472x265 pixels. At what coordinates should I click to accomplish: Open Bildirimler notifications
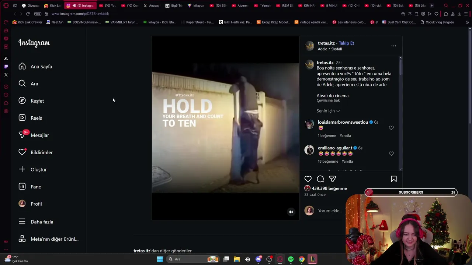point(36,152)
